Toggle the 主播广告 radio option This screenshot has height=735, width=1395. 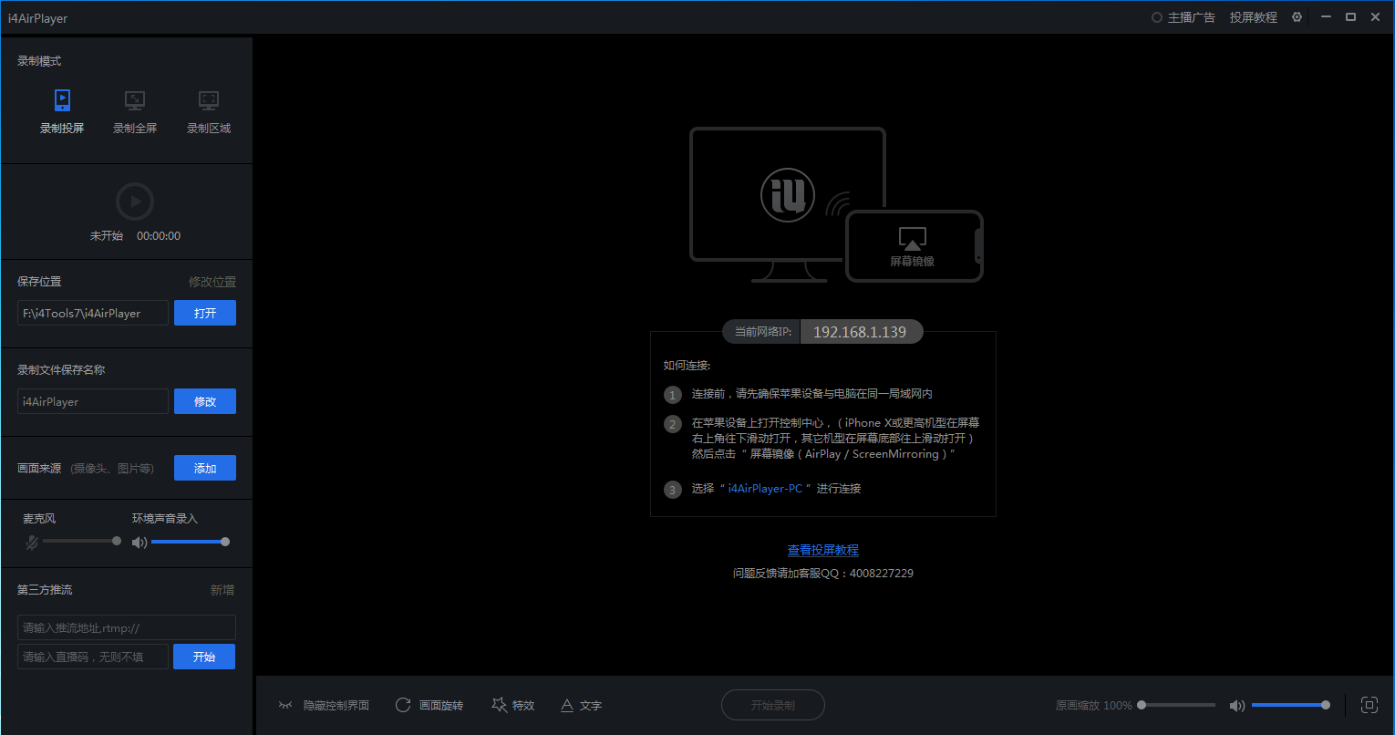tap(1157, 17)
